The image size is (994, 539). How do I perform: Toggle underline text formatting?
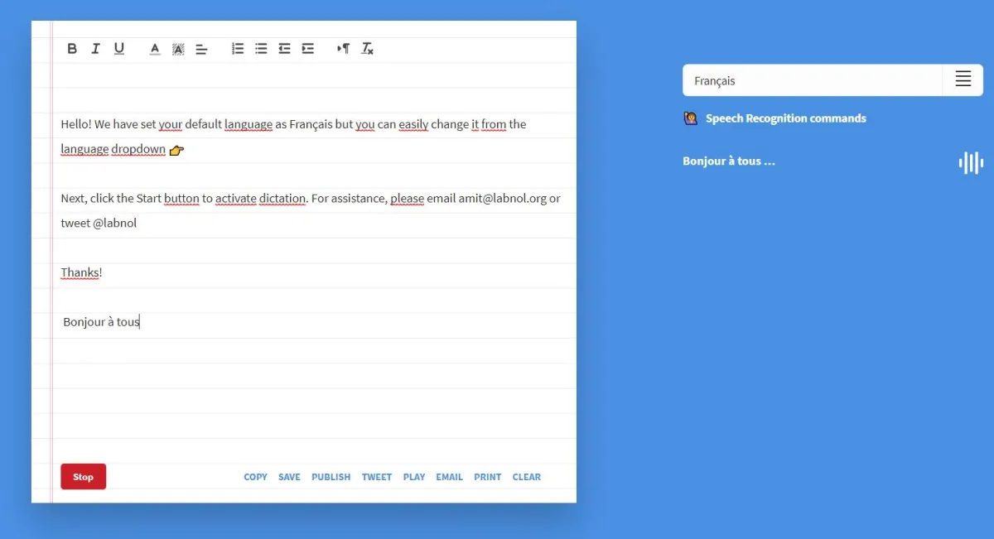point(119,49)
